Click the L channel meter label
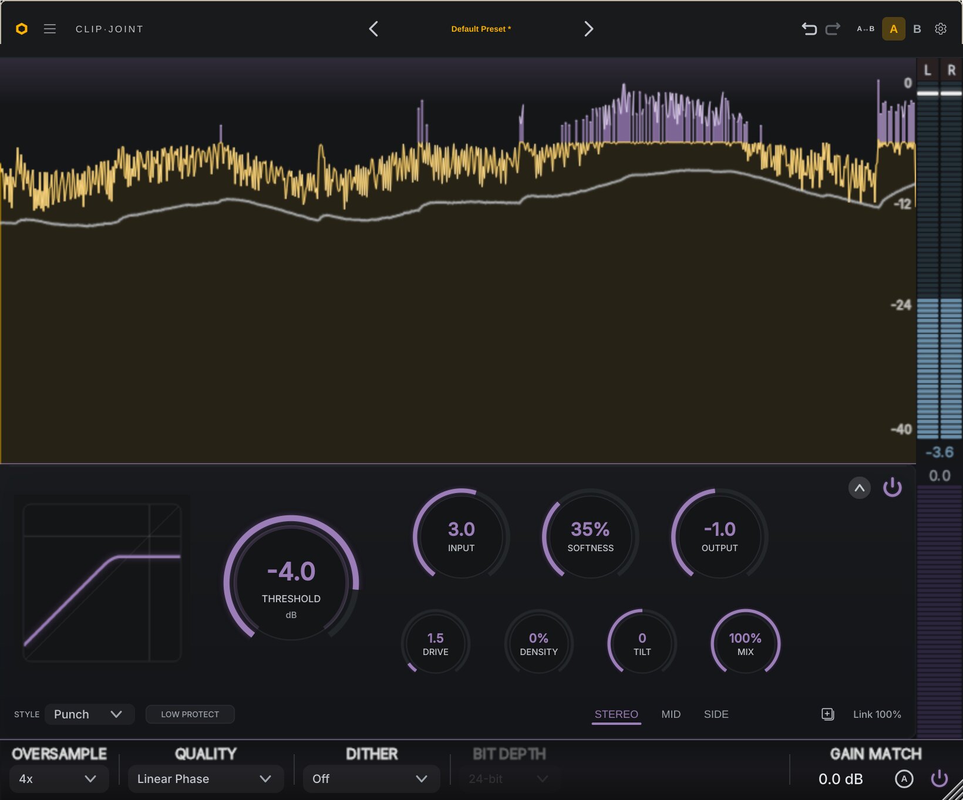This screenshot has width=963, height=800. pos(928,70)
